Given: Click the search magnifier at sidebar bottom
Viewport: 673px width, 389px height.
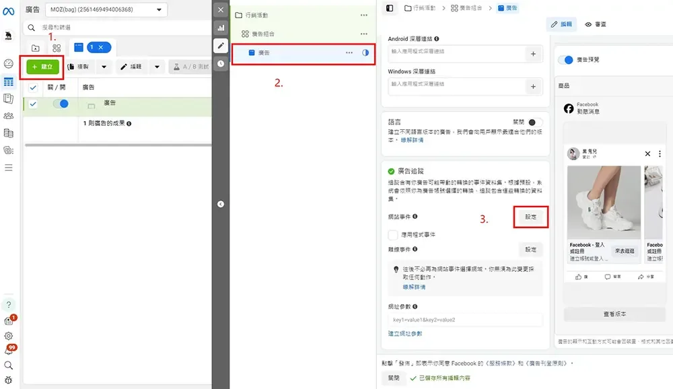Looking at the screenshot, I should tap(8, 365).
